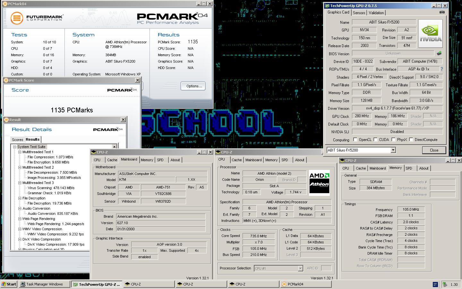462x289 pixels.
Task: Click the Bus Interface question mark icon
Action: click(441, 69)
